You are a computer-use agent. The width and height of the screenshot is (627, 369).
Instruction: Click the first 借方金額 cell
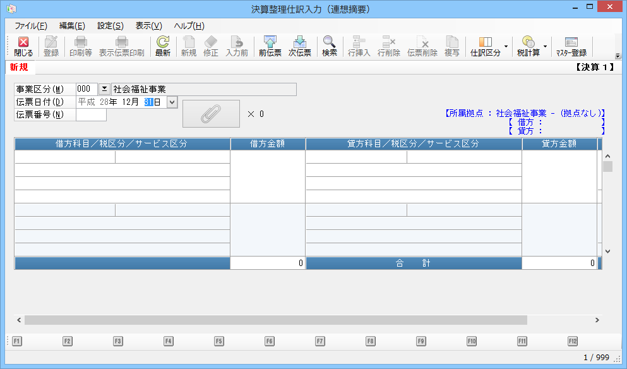tap(268, 176)
